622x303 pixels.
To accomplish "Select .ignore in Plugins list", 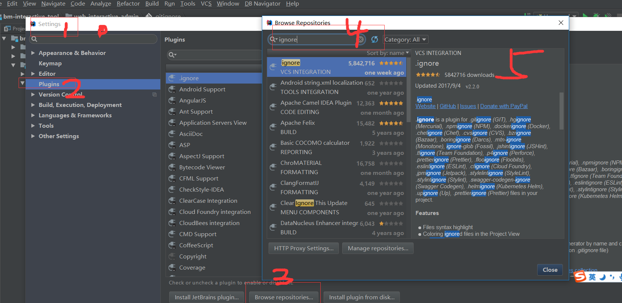I will (x=214, y=78).
